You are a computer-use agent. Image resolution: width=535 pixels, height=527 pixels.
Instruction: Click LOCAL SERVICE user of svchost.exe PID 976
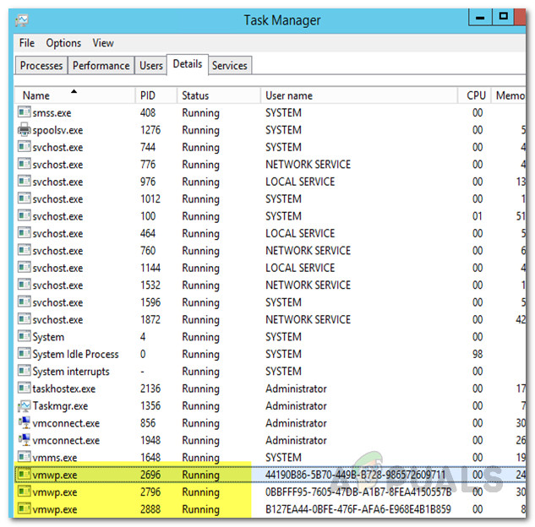click(300, 182)
